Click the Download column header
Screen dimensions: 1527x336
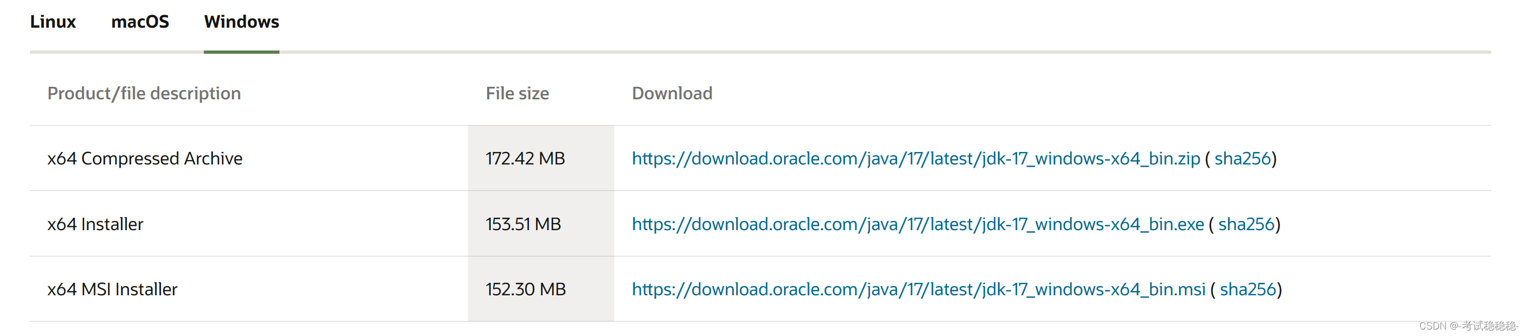coord(672,93)
